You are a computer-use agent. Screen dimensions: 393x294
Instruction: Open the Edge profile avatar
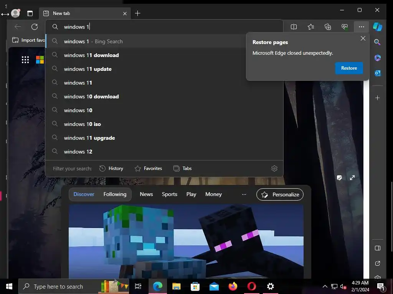pos(15,13)
